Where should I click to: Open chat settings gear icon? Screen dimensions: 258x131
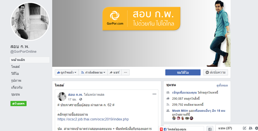pos(256,128)
